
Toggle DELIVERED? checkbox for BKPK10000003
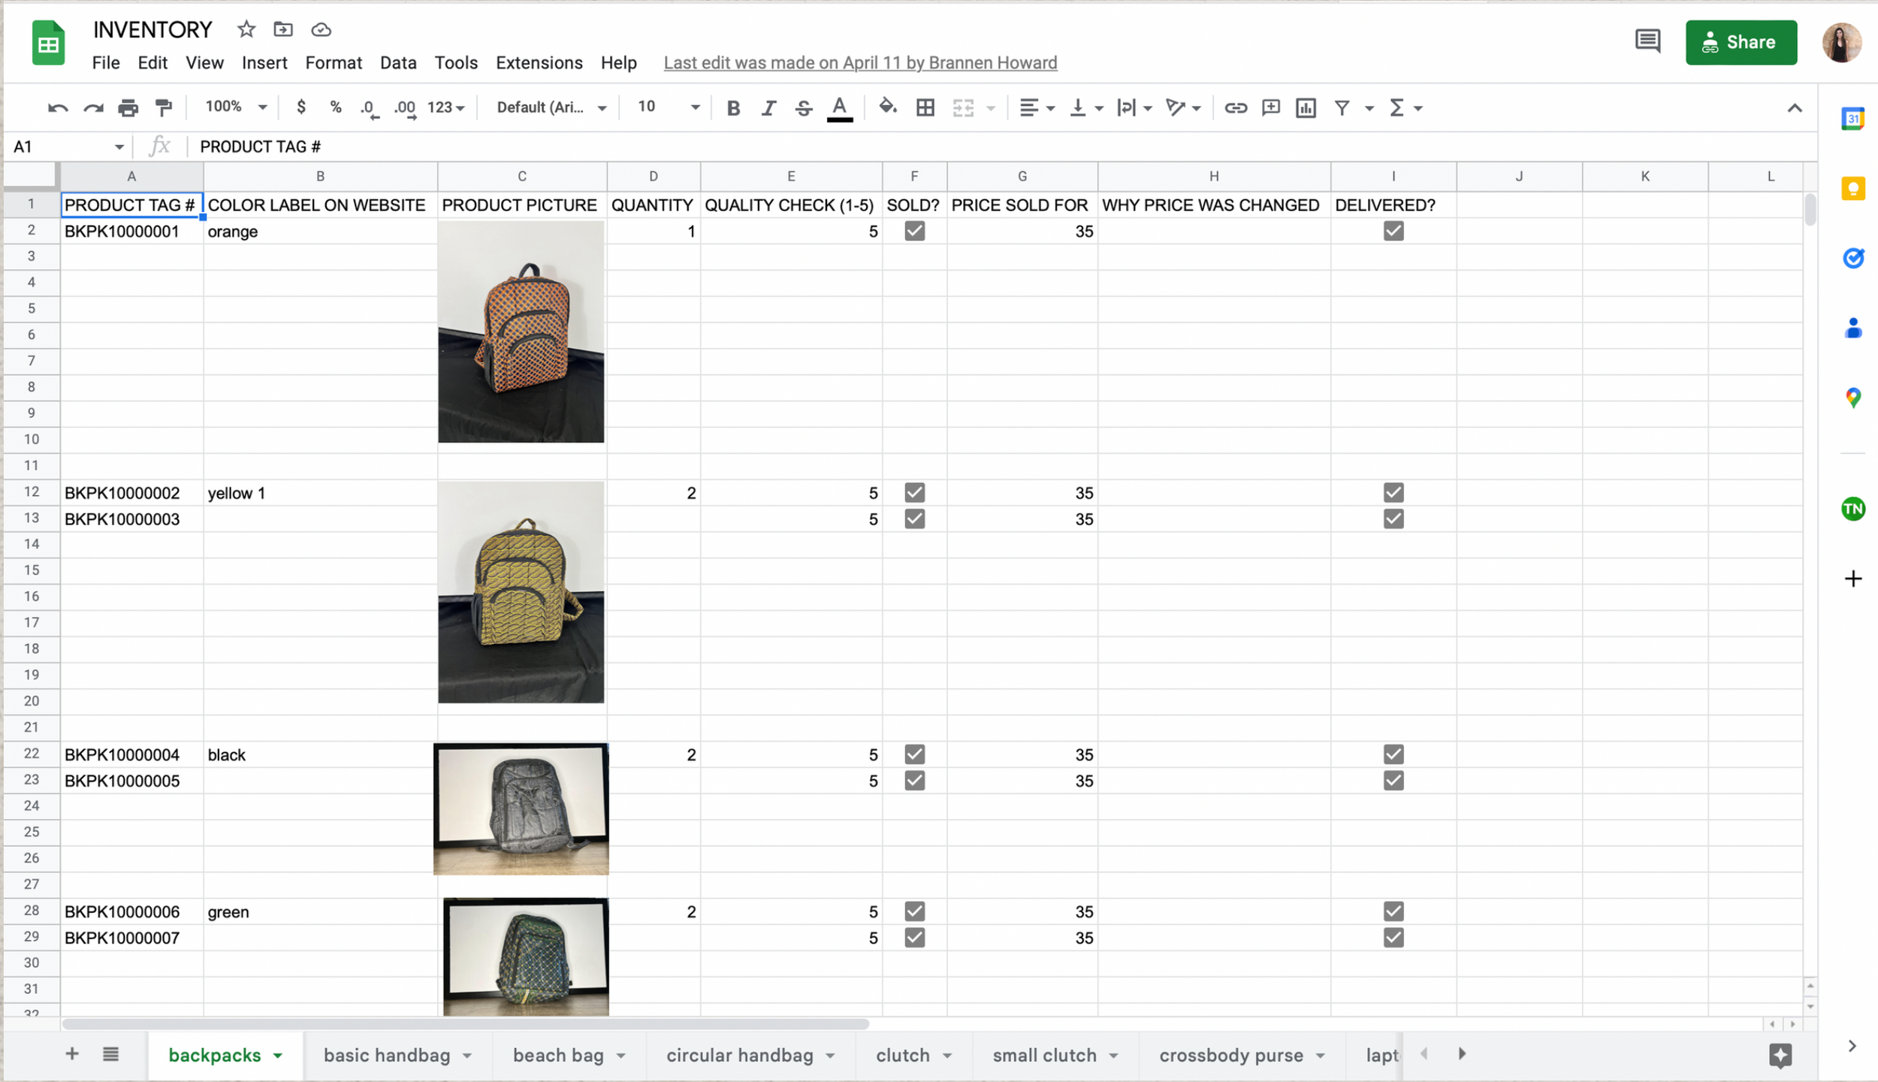[1393, 518]
